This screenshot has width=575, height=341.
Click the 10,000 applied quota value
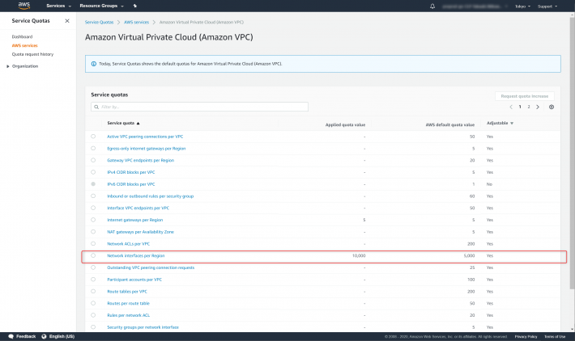point(359,255)
